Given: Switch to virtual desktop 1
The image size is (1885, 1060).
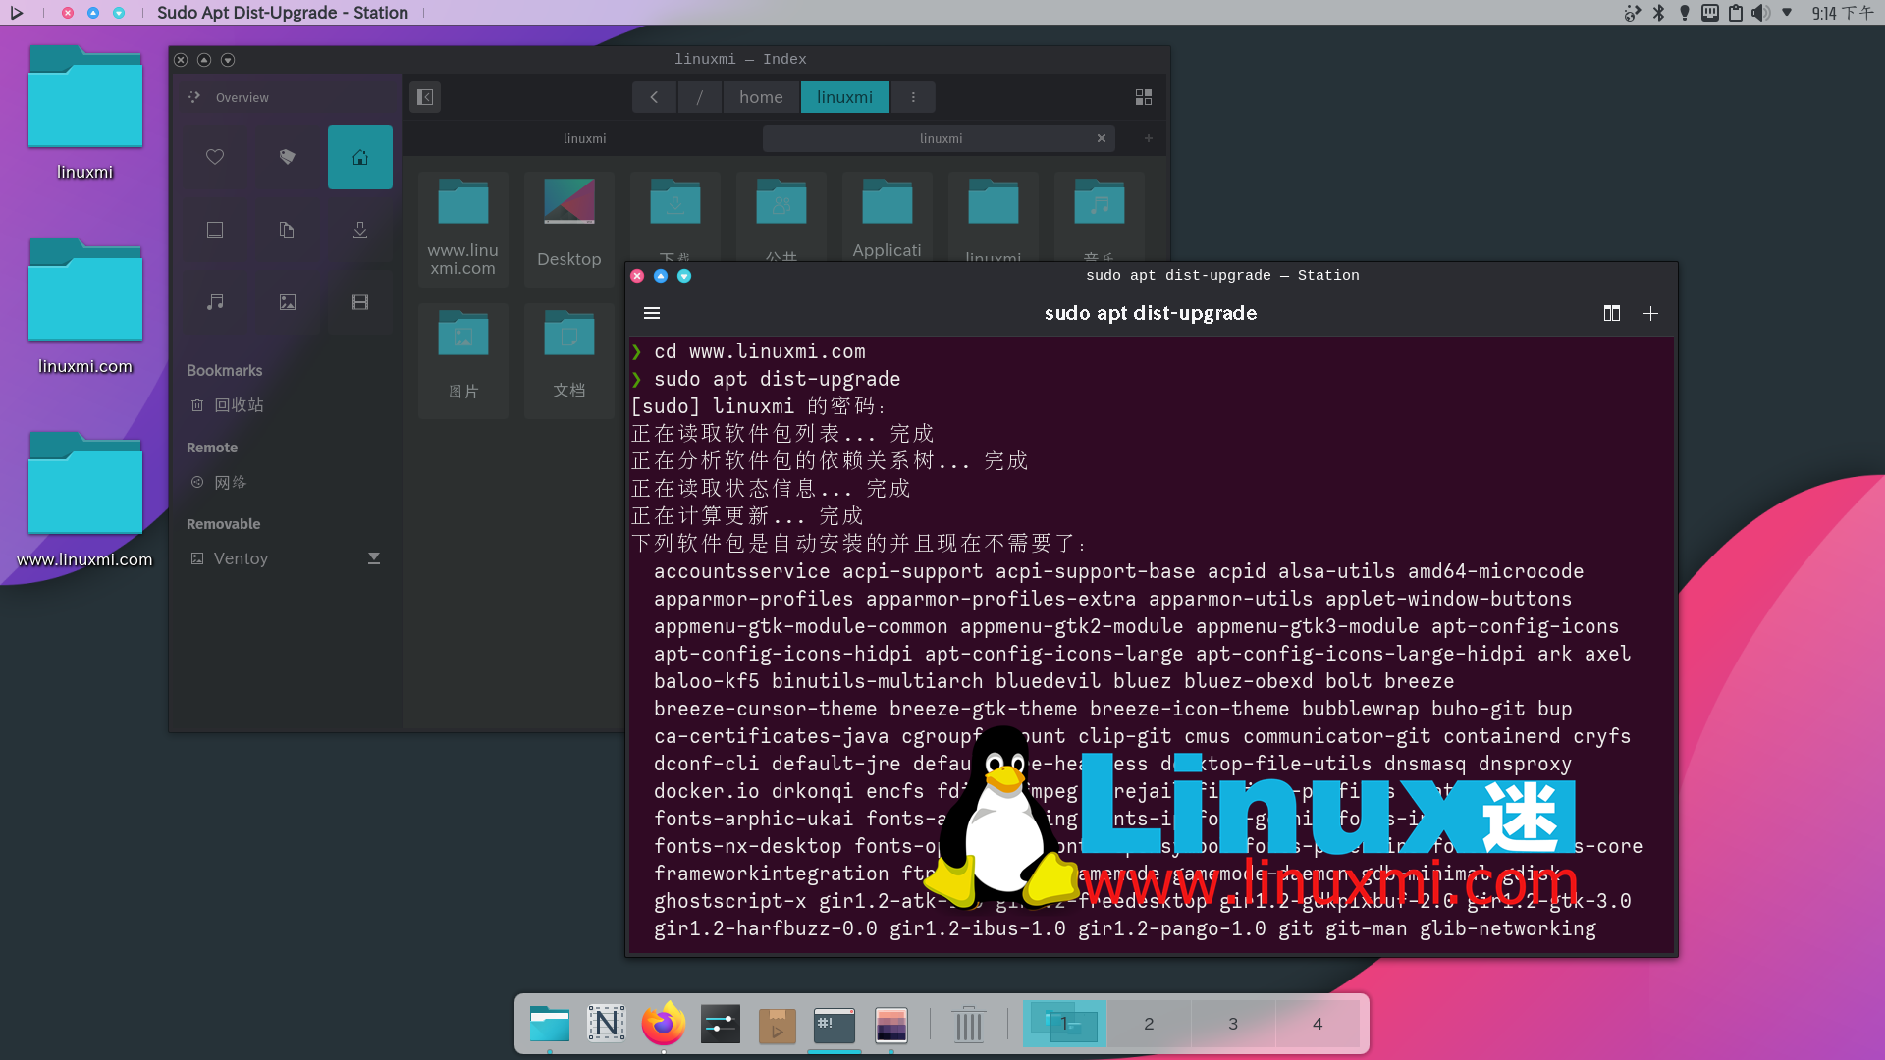Looking at the screenshot, I should pos(1064,1024).
